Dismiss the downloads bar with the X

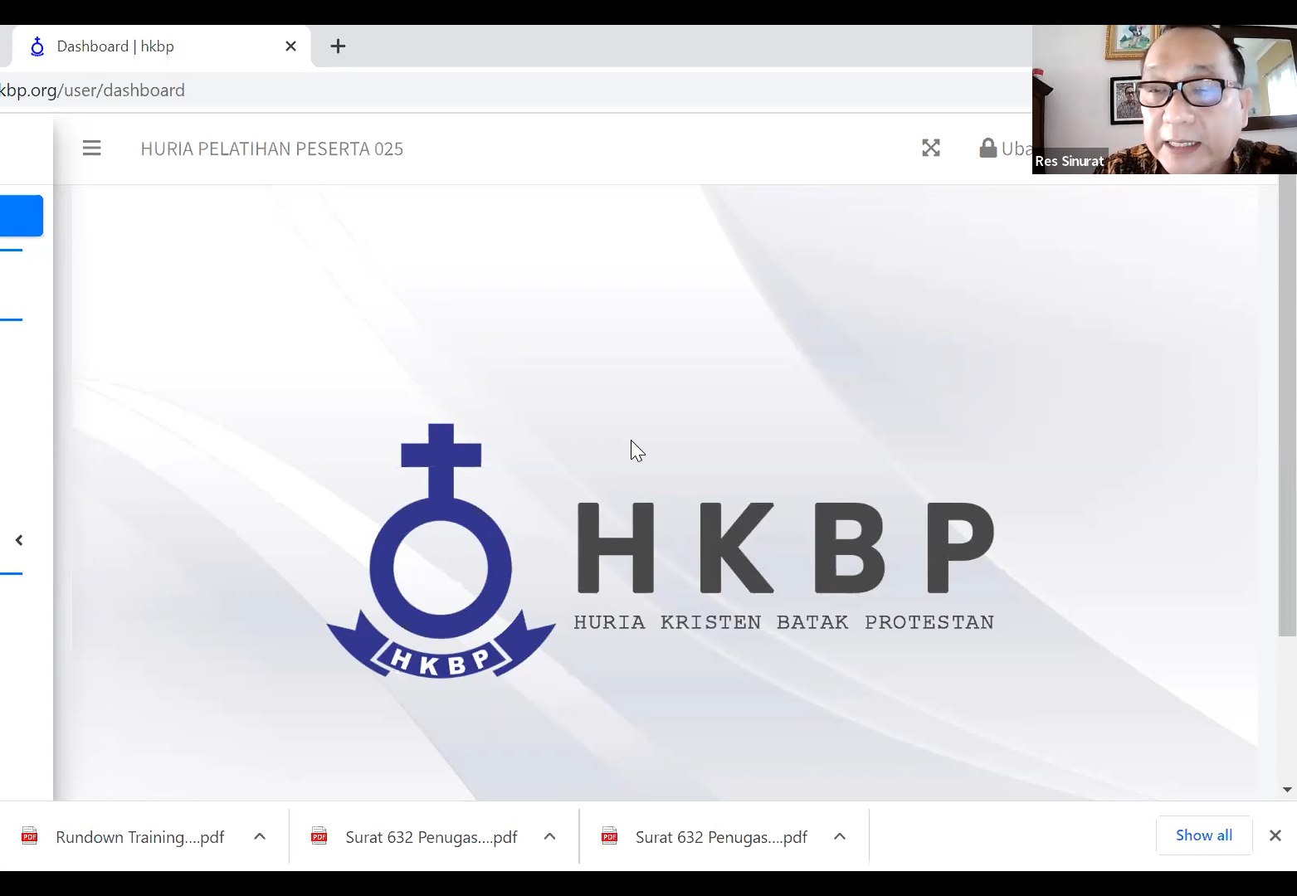tap(1275, 835)
